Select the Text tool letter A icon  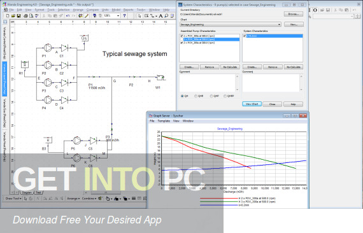pos(160,16)
